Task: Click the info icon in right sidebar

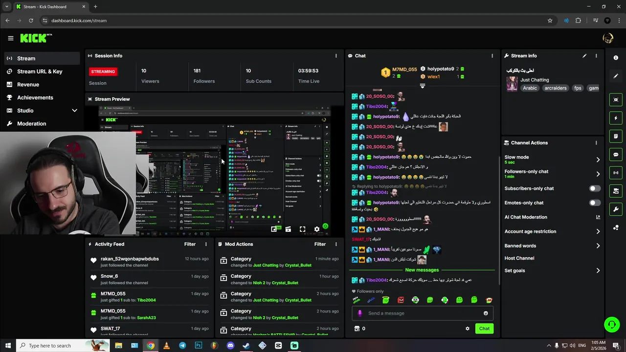Action: [616, 58]
